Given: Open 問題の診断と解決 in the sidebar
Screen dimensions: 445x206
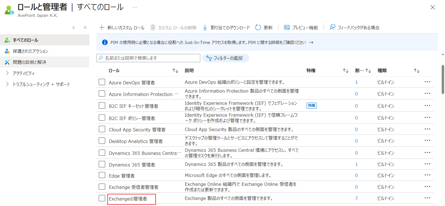Looking at the screenshot, I should pos(45,62).
